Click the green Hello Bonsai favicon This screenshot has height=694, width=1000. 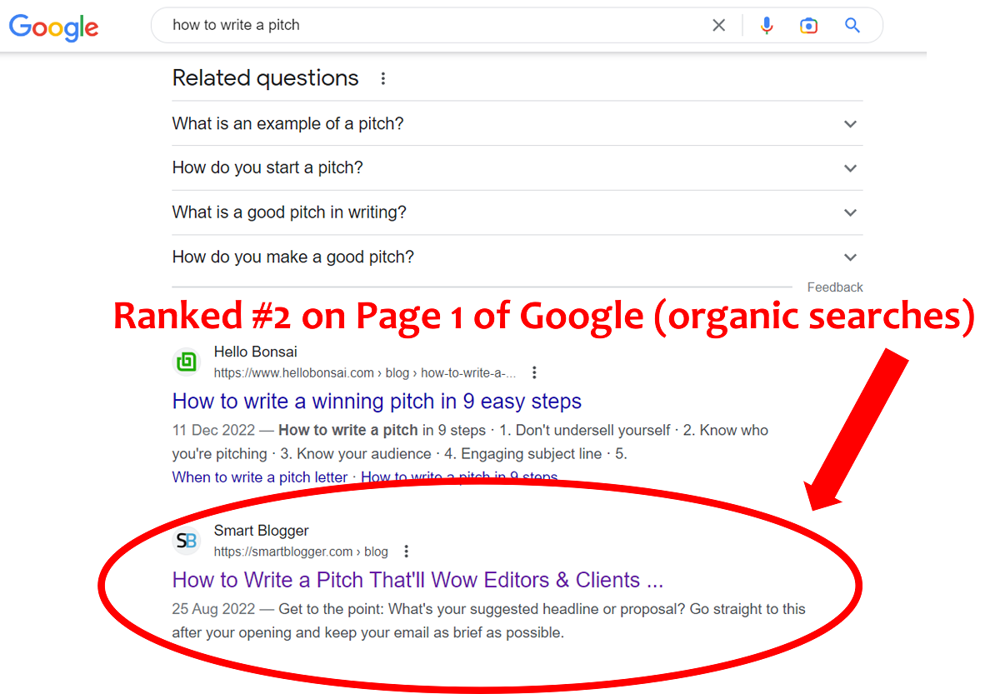[187, 362]
